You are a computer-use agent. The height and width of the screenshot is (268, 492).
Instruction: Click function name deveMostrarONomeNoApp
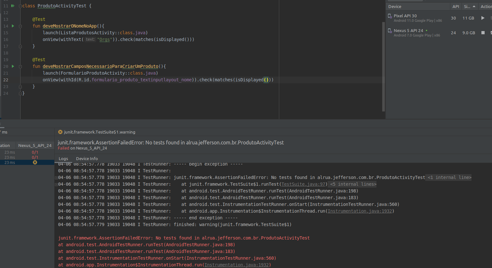tap(70, 26)
